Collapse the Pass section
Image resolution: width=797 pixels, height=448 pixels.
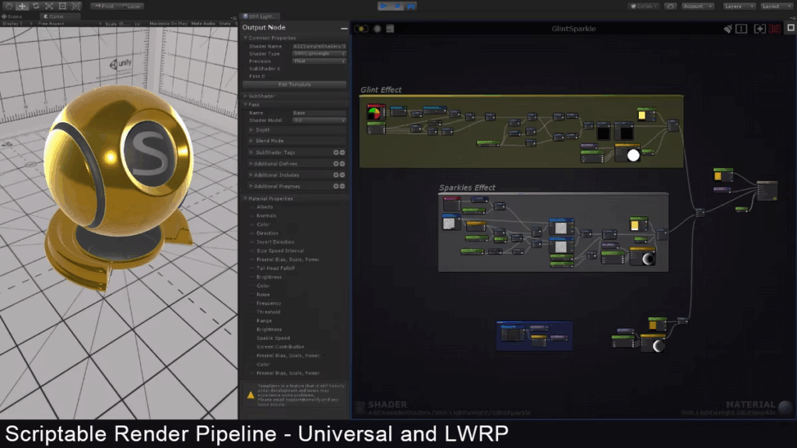pyautogui.click(x=254, y=105)
